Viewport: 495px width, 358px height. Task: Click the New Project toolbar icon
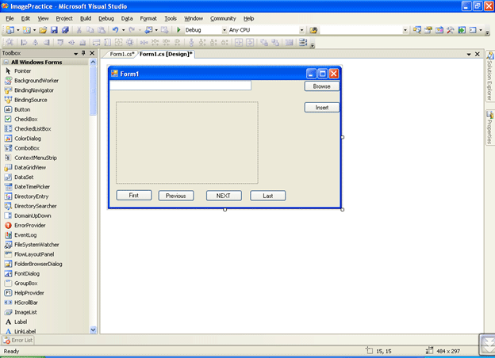[10, 30]
